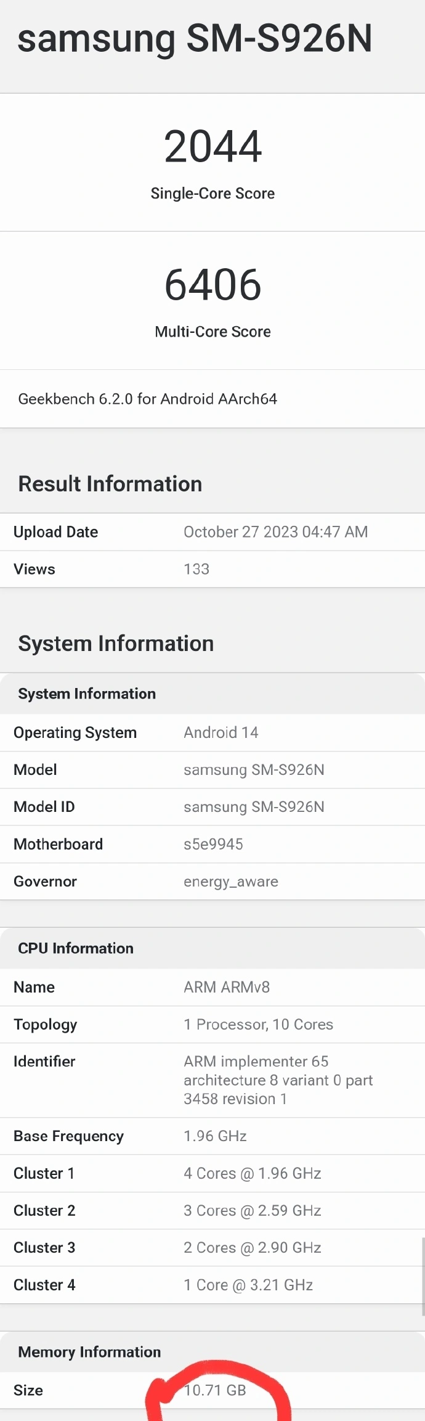Image resolution: width=425 pixels, height=1421 pixels.
Task: Click the 1 Processor, 10 Cores topology
Action: (x=258, y=1024)
